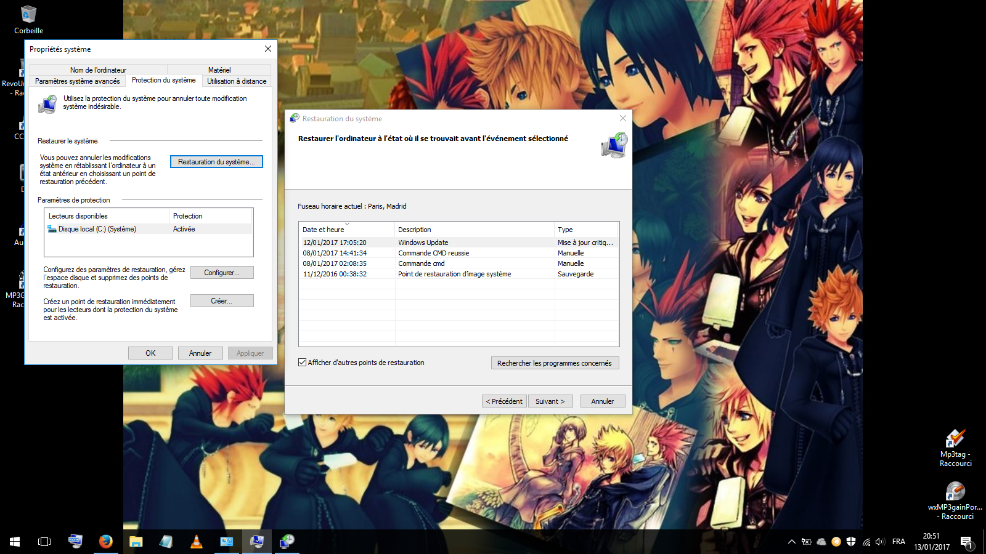Screen dimensions: 986x554
Task: Open Task View in the taskbar
Action: [x=44, y=542]
